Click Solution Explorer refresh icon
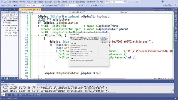The image size is (178, 100). (14, 12)
